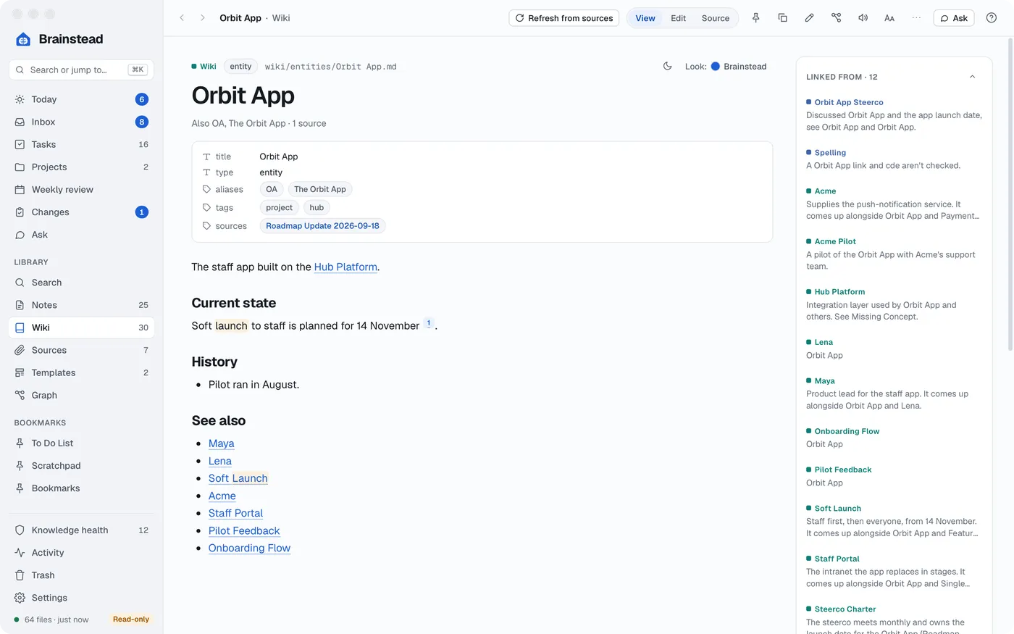Open Weekly review in sidebar
Viewport: 1014px width, 634px height.
81,189
